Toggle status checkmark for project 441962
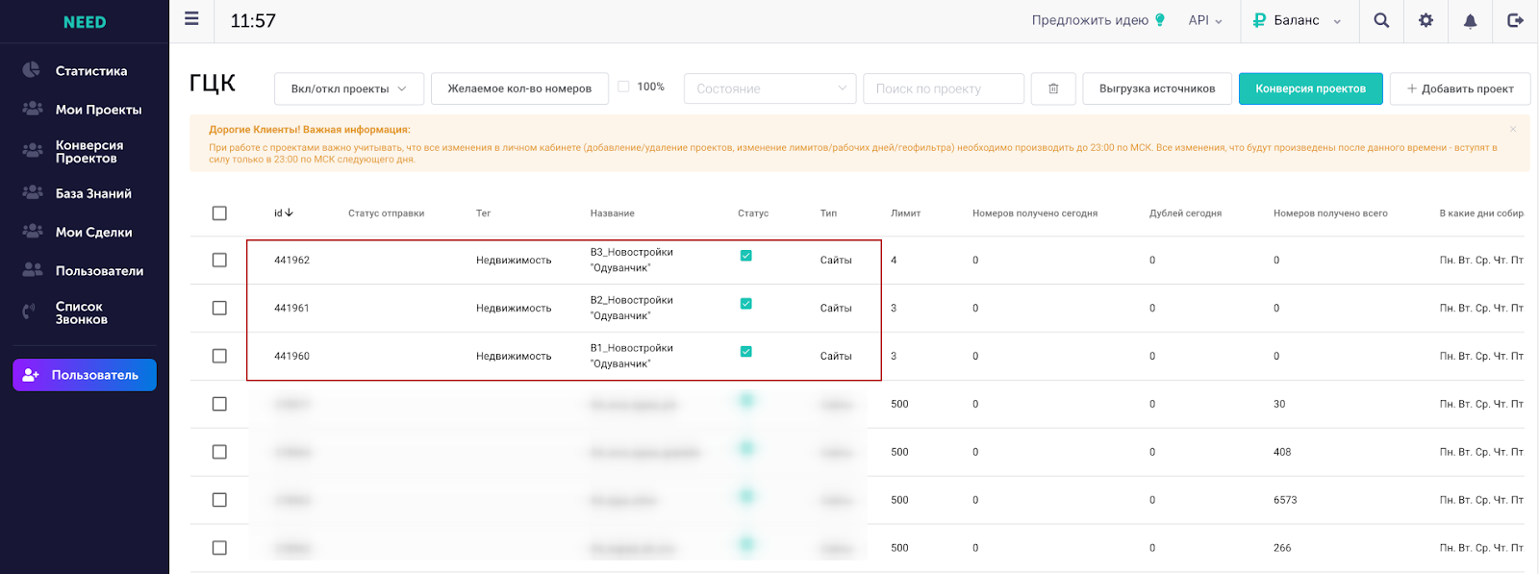Viewport: 1539px width, 574px height. point(745,256)
